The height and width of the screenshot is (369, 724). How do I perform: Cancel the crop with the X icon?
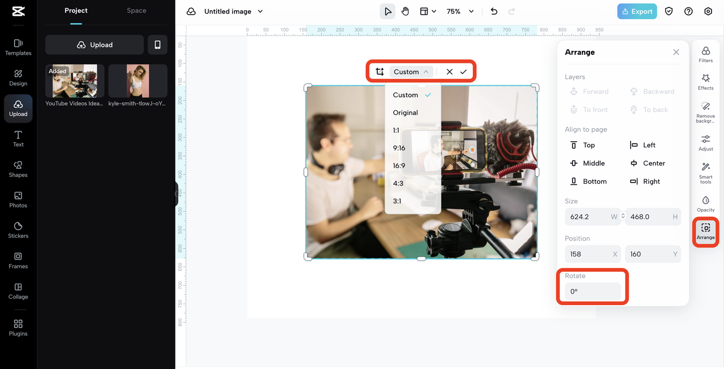click(449, 72)
